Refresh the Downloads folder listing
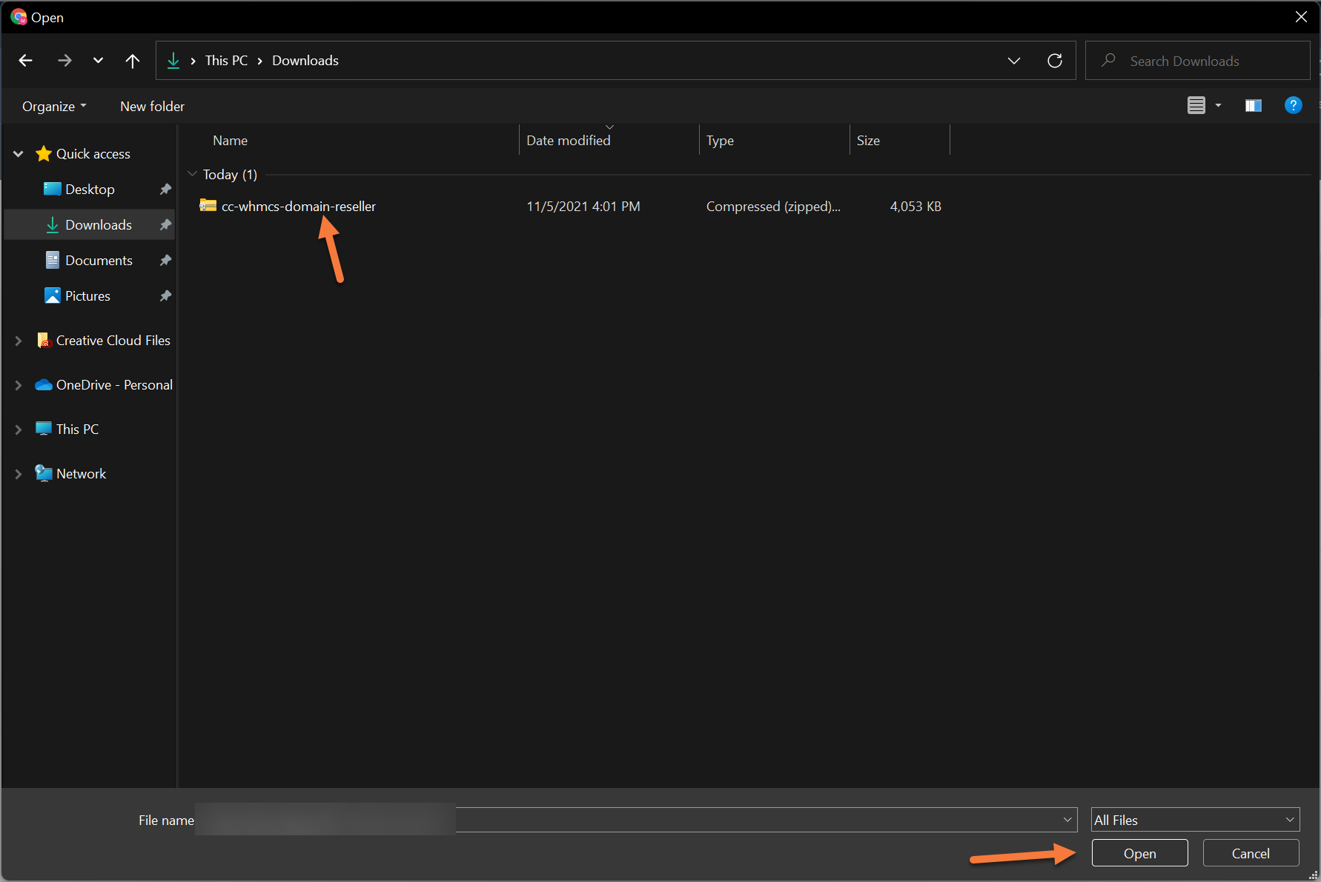Image resolution: width=1321 pixels, height=882 pixels. [x=1054, y=61]
